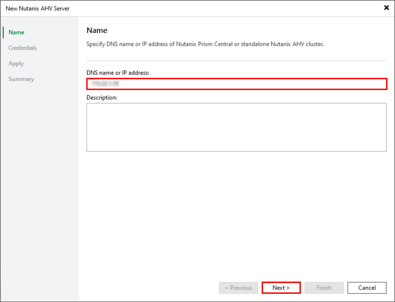Viewport: 395px width, 302px height.
Task: Click the red-highlighted DNS input box
Action: pos(237,84)
